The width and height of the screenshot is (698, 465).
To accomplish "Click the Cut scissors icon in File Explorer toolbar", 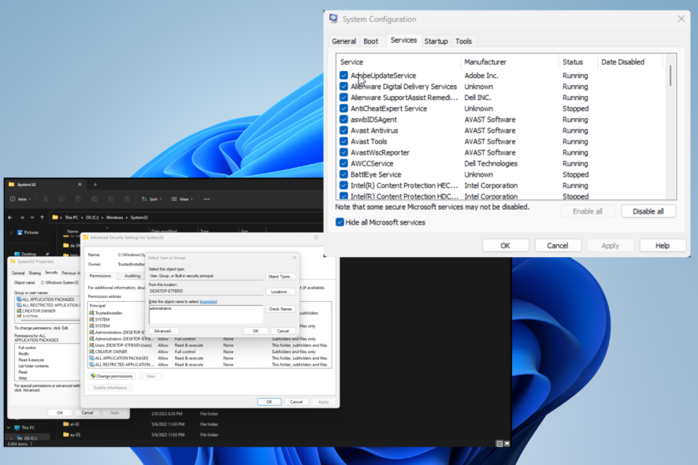I will pos(46,199).
